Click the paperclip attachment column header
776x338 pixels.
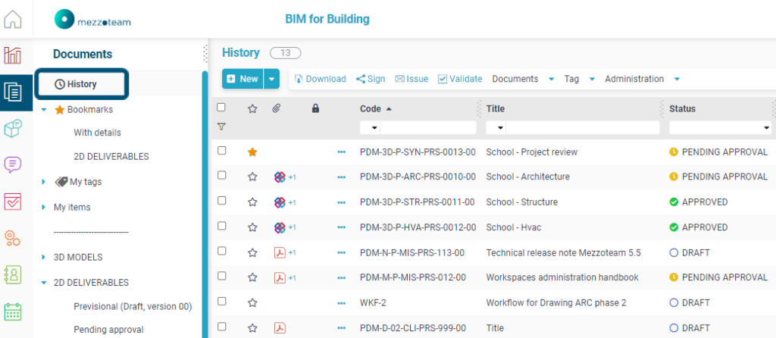(x=277, y=108)
